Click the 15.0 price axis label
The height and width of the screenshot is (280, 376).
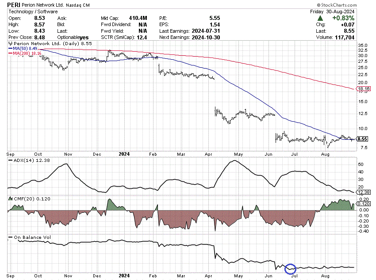(x=363, y=102)
